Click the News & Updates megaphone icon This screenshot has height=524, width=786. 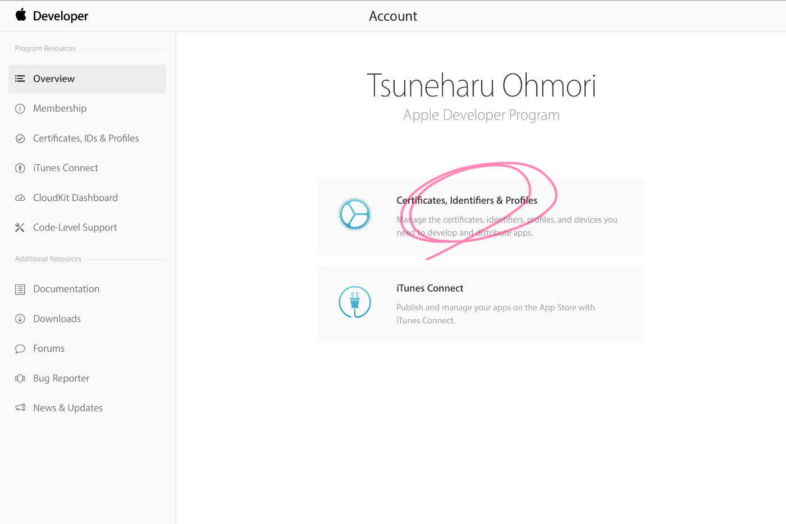[x=20, y=408]
